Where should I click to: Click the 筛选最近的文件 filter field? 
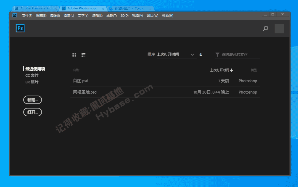click(238, 55)
